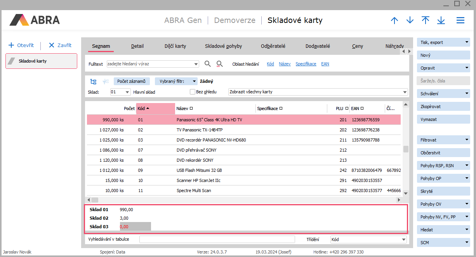
Task: Click Vyhledávání v tabulce input field
Action: point(217,239)
